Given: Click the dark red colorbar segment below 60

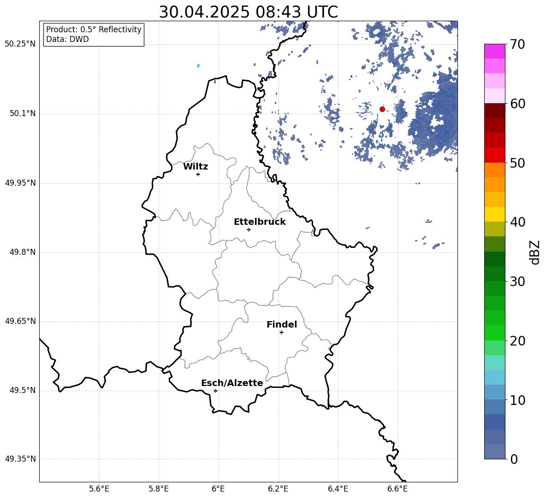Looking at the screenshot, I should 495,111.
